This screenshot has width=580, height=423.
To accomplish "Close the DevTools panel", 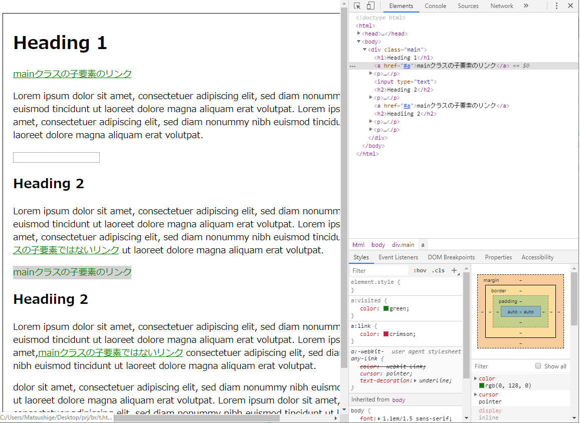I will click(x=570, y=6).
